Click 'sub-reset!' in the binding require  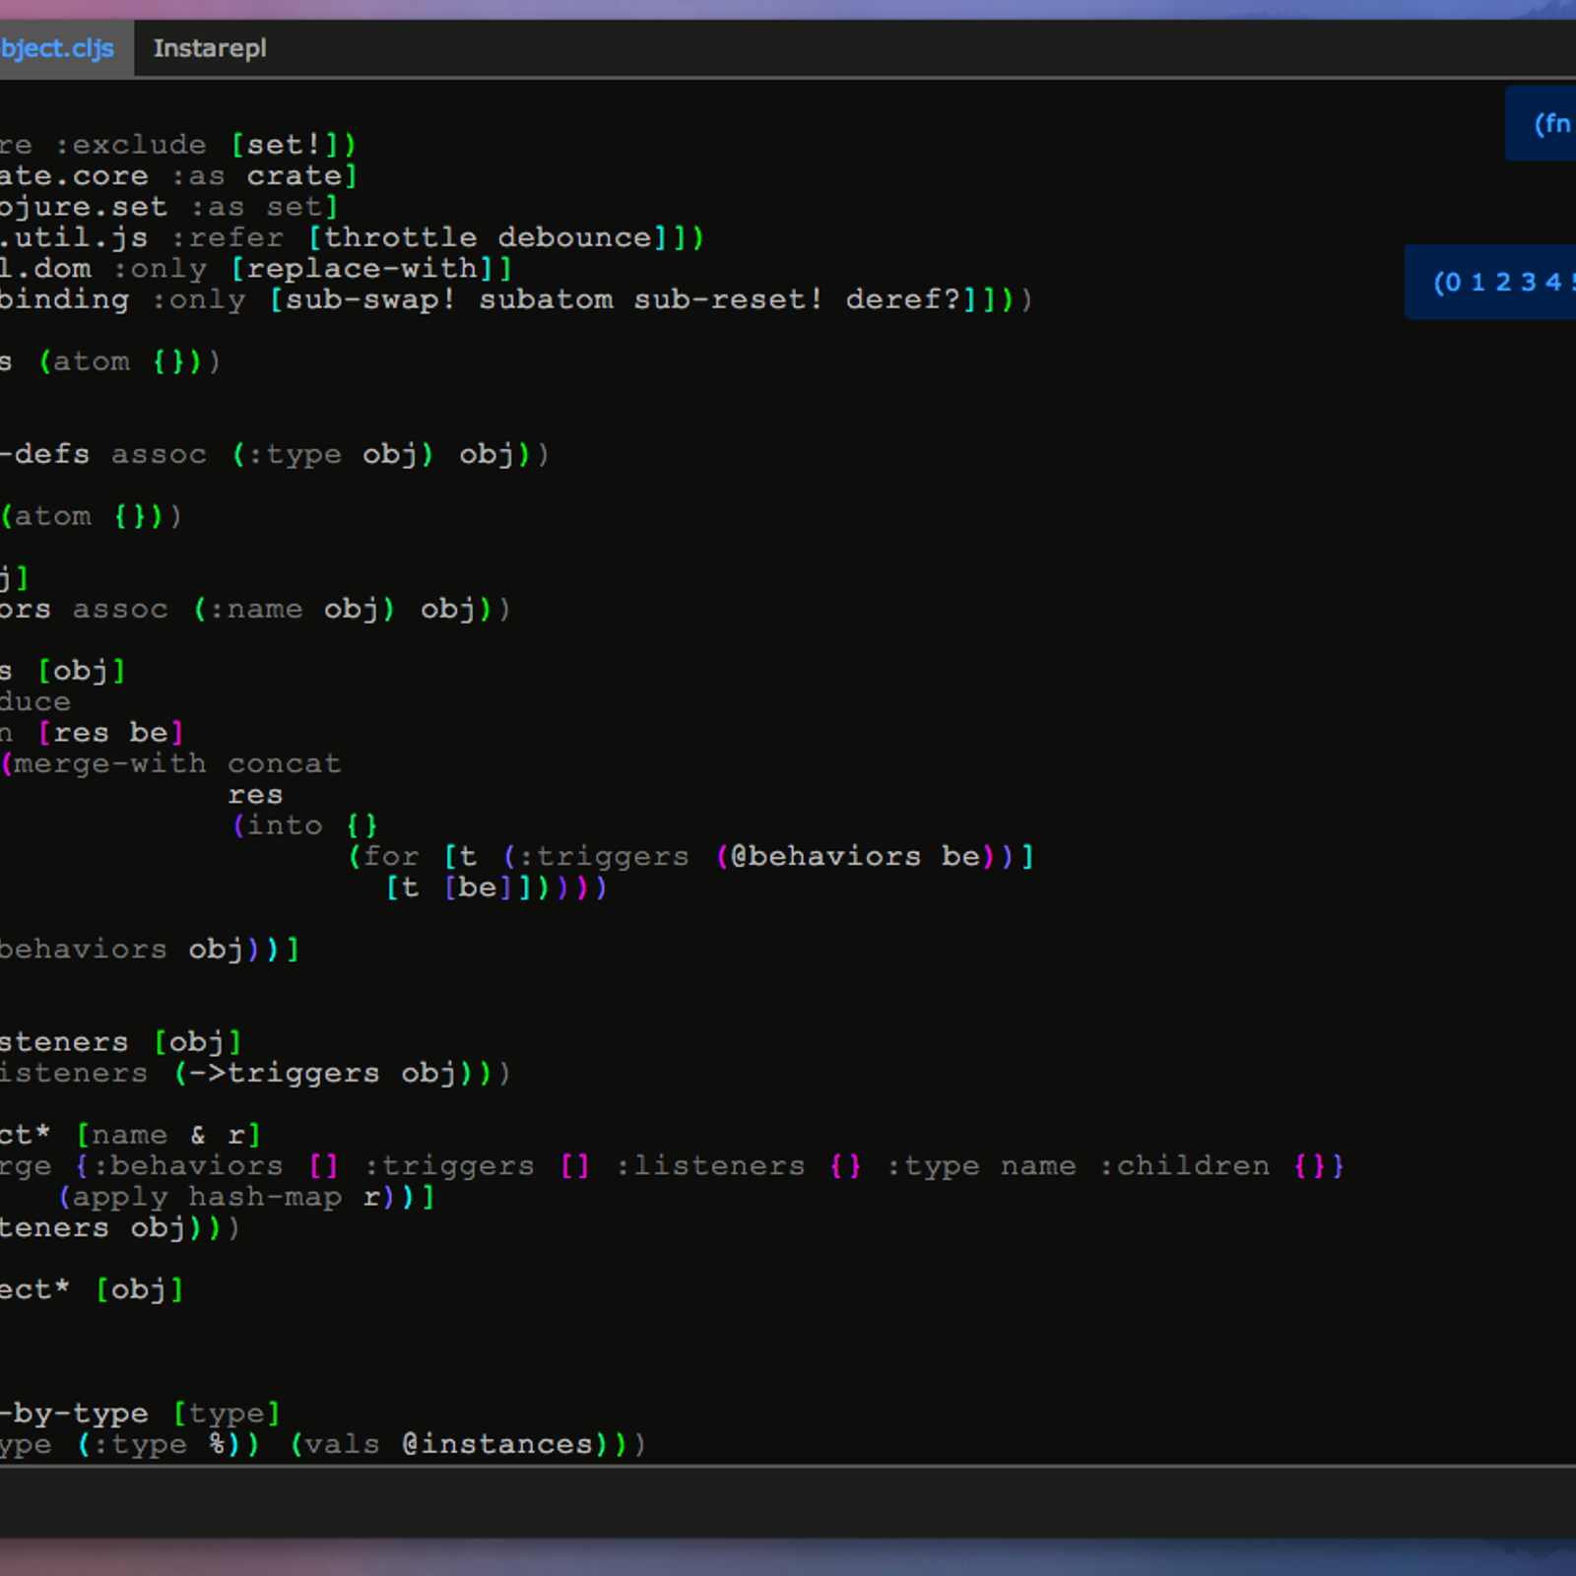pos(728,299)
